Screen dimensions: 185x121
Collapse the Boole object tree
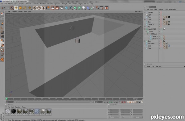pyautogui.click(x=146, y=31)
